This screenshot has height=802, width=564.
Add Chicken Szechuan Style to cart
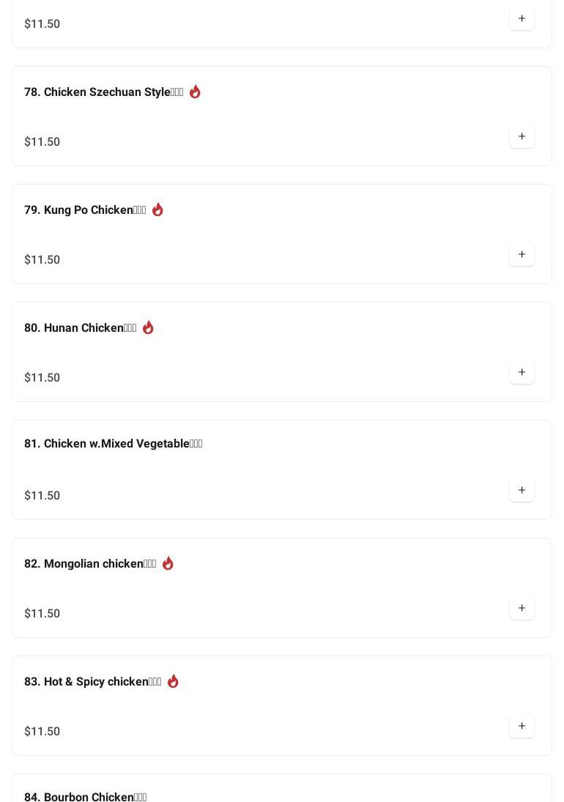tap(522, 137)
